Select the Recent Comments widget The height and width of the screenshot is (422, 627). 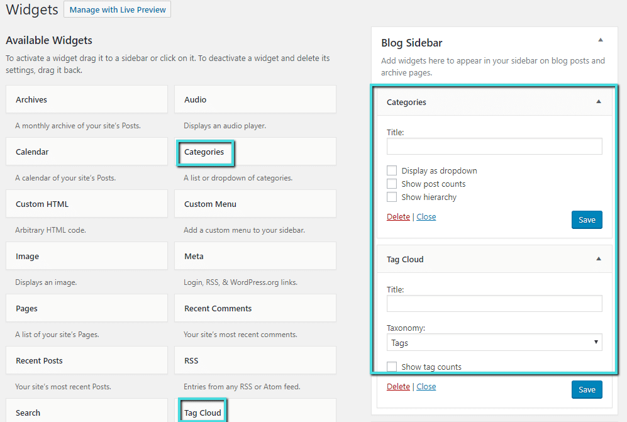pyautogui.click(x=255, y=308)
